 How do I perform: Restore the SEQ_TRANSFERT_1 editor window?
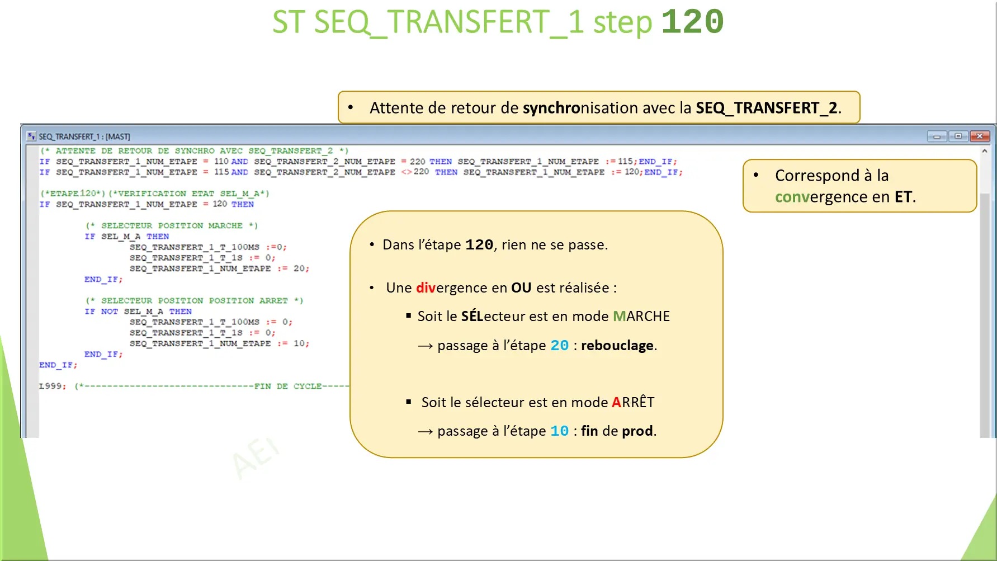pyautogui.click(x=958, y=136)
